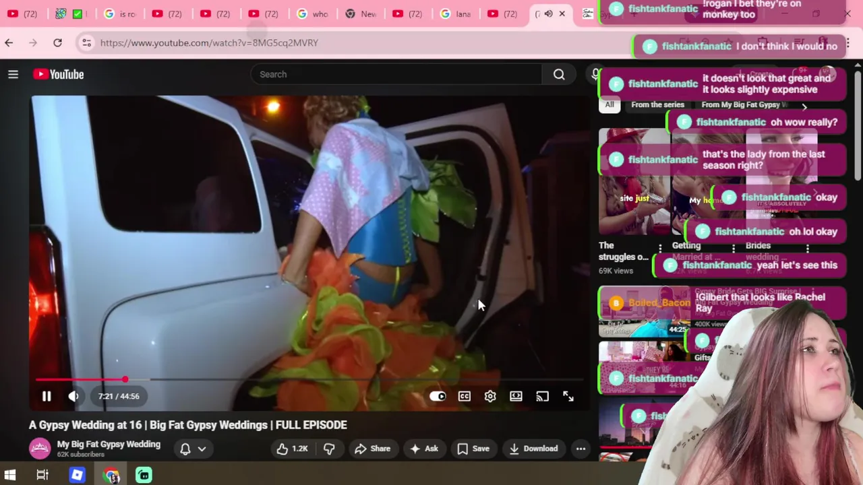Mute tab via speaker icon on active tab
Screen dimensions: 863x485
[x=548, y=13]
